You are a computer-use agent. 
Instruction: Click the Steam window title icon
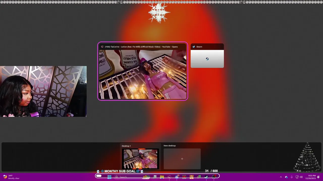click(194, 47)
